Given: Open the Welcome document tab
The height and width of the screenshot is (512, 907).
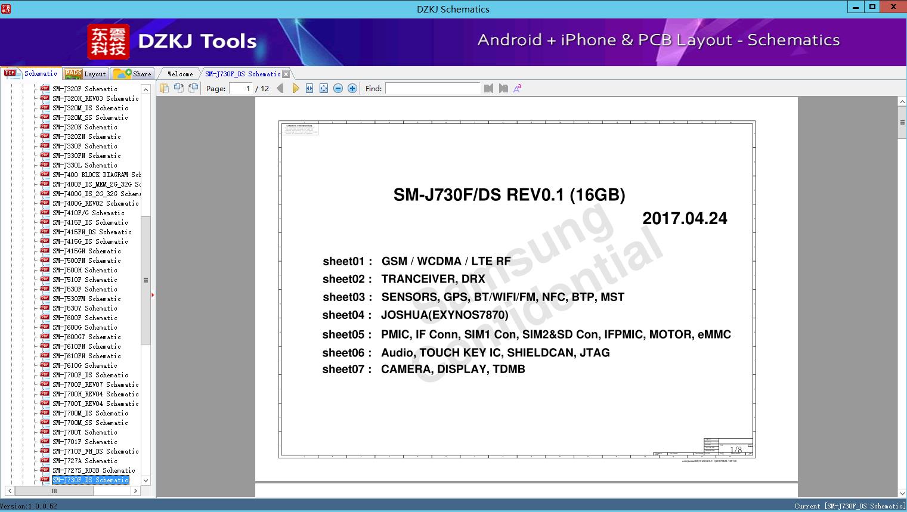Looking at the screenshot, I should tap(180, 74).
